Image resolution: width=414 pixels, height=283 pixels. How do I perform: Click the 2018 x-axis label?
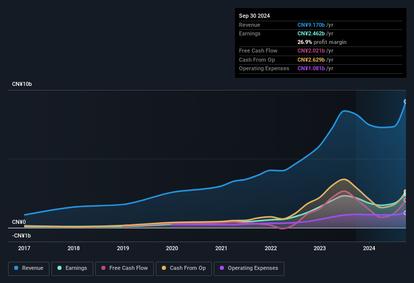[74, 248]
